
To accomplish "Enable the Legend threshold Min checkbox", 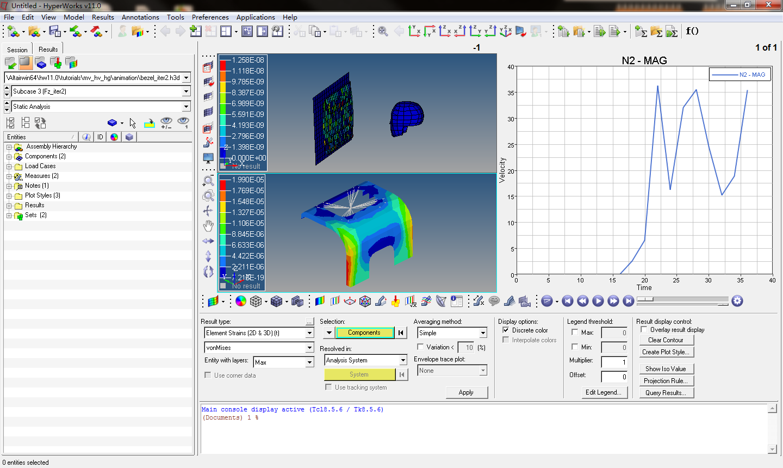I will 575,347.
